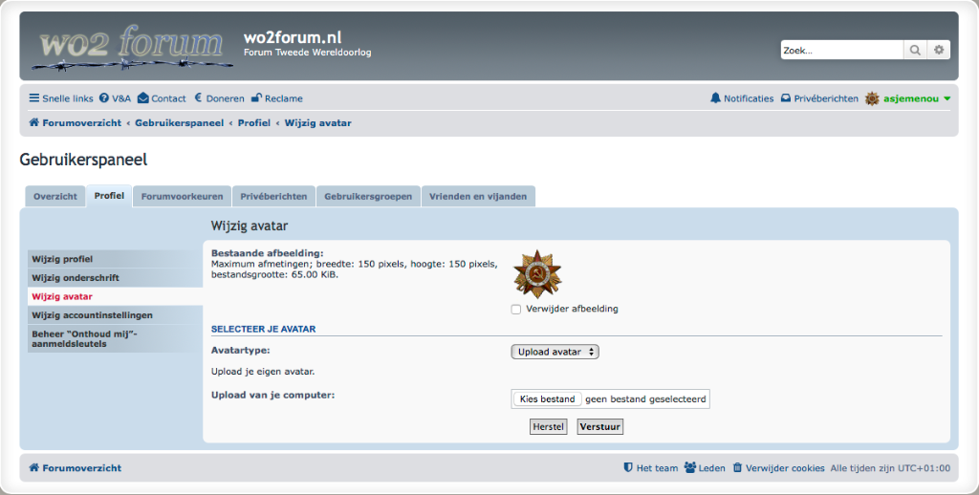Click the Forumoverzicht home icon in breadcrumb
Viewport: 979px width, 495px height.
tap(34, 123)
